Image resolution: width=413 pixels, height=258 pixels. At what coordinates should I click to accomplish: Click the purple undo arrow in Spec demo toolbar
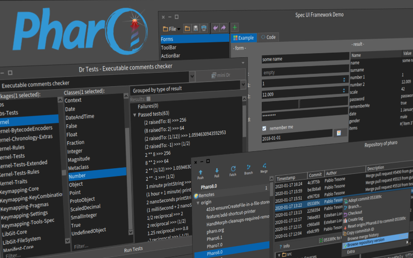pyautogui.click(x=215, y=28)
